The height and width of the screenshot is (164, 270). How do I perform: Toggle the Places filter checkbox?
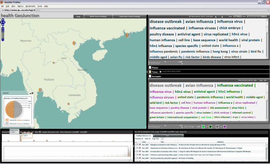point(150,68)
